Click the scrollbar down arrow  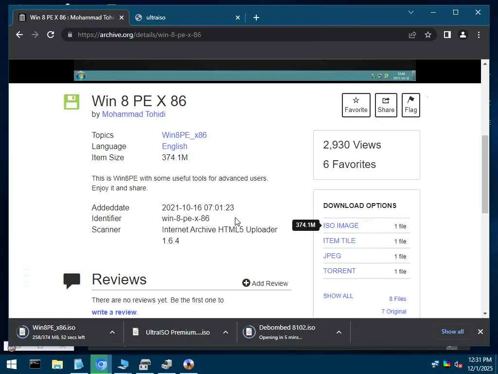(x=485, y=314)
